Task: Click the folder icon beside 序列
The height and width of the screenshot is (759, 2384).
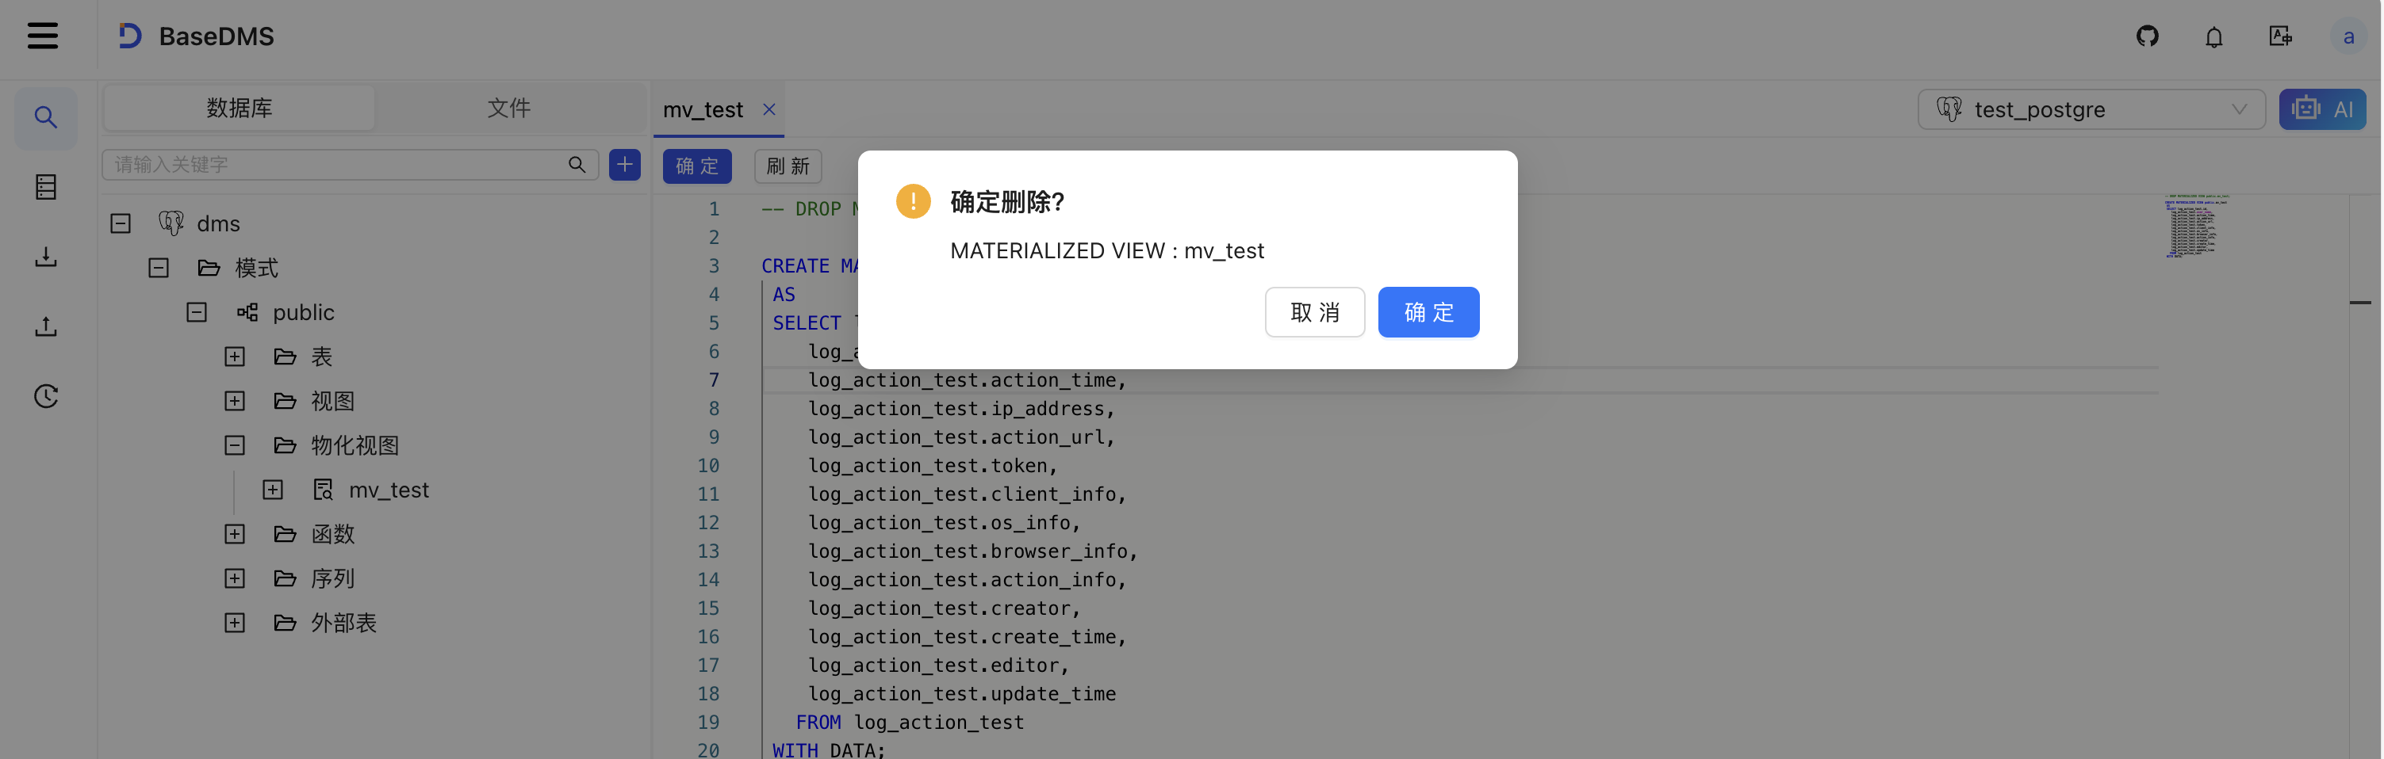Action: tap(285, 578)
